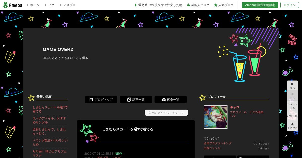Open post title しまむらスカートを週3で着てる
Image resolution: width=302 pixels, height=158 pixels.
point(127,129)
